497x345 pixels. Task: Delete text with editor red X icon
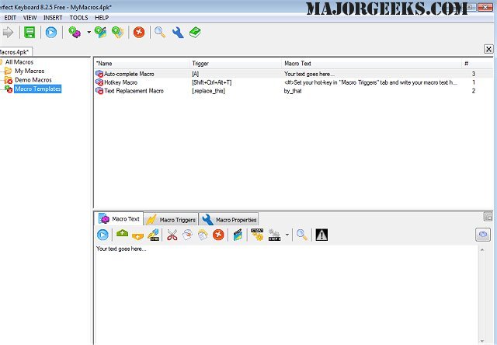(x=218, y=235)
